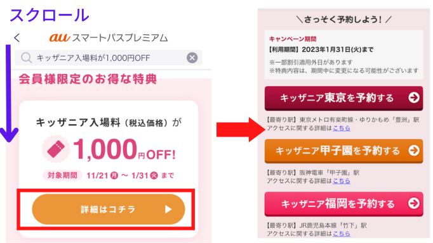Image resolution: width=433 pixels, height=243 pixels.
Task: Clear the search field with the X icon
Action: click(x=192, y=58)
